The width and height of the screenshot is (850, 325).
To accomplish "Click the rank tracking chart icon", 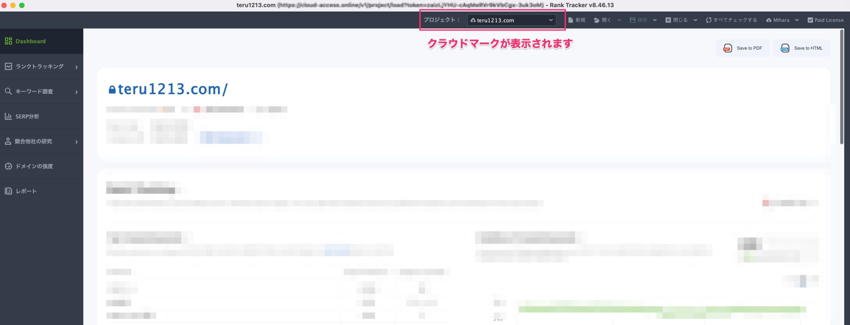I will 8,66.
